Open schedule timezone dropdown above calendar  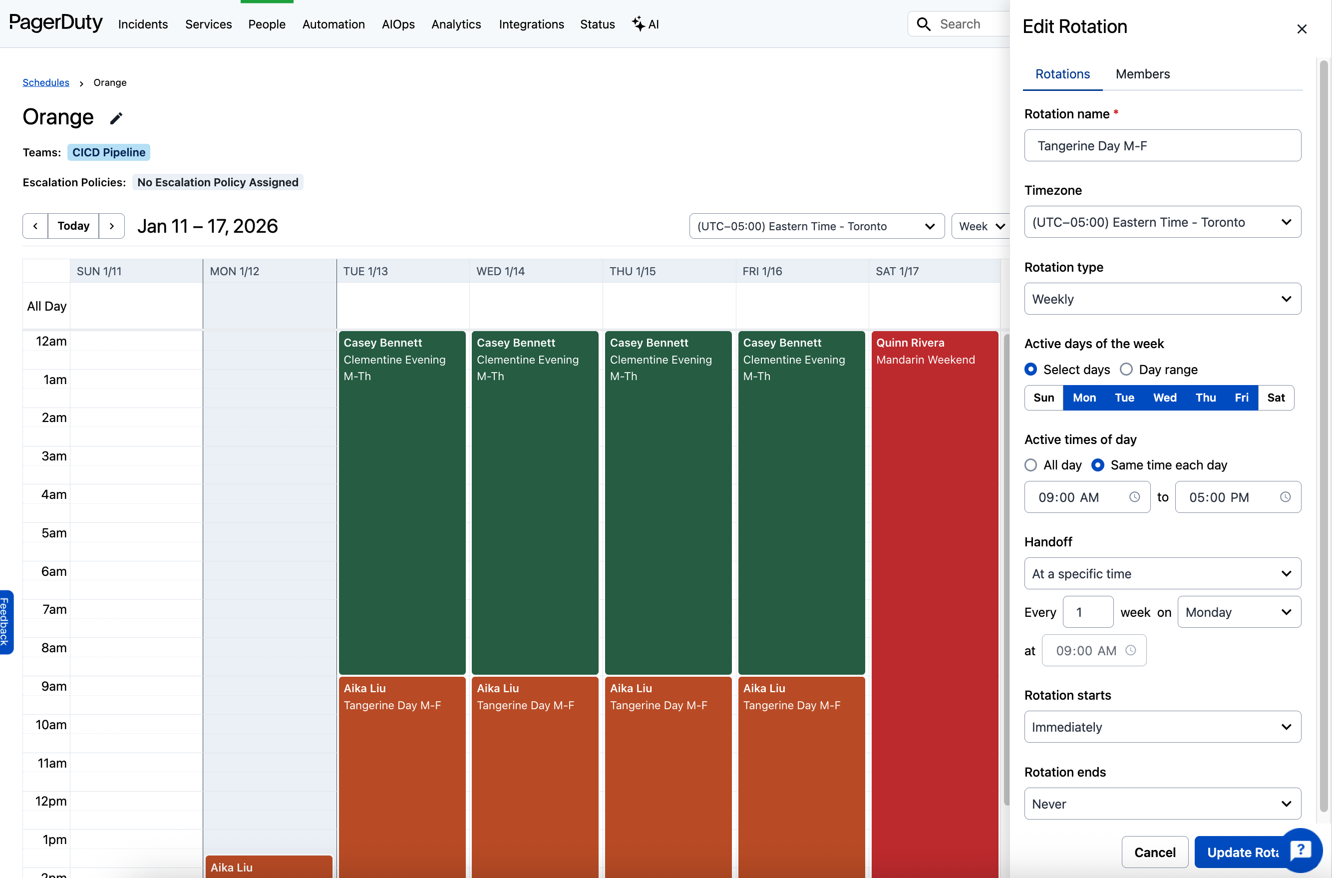tap(817, 226)
